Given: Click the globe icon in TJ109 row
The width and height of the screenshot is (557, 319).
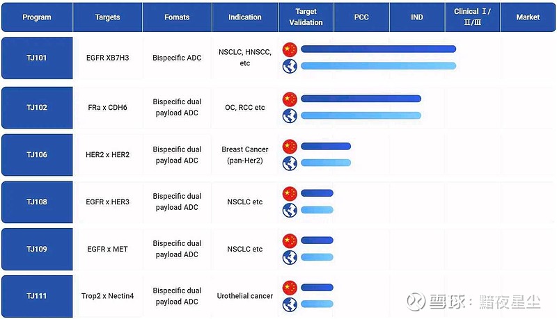Looking at the screenshot, I should point(290,257).
